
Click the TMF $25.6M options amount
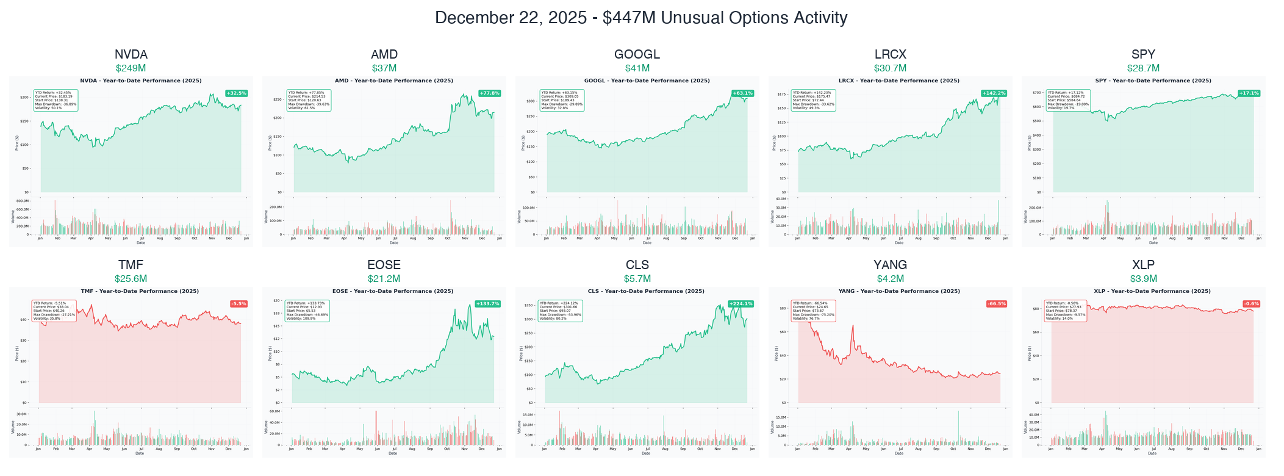(x=131, y=279)
